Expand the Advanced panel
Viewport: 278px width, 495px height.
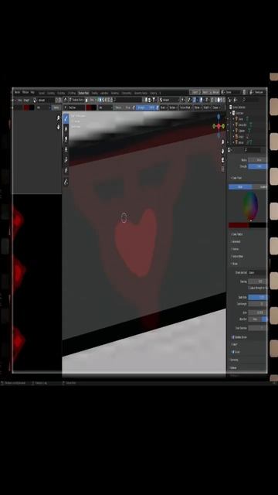236,241
